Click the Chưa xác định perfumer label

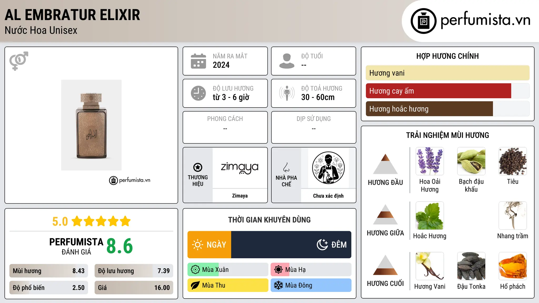tap(328, 196)
